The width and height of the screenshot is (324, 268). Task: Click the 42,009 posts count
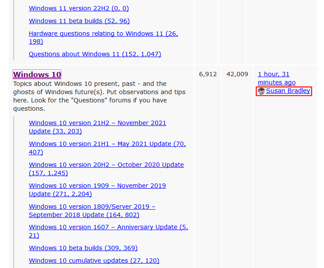pyautogui.click(x=237, y=75)
